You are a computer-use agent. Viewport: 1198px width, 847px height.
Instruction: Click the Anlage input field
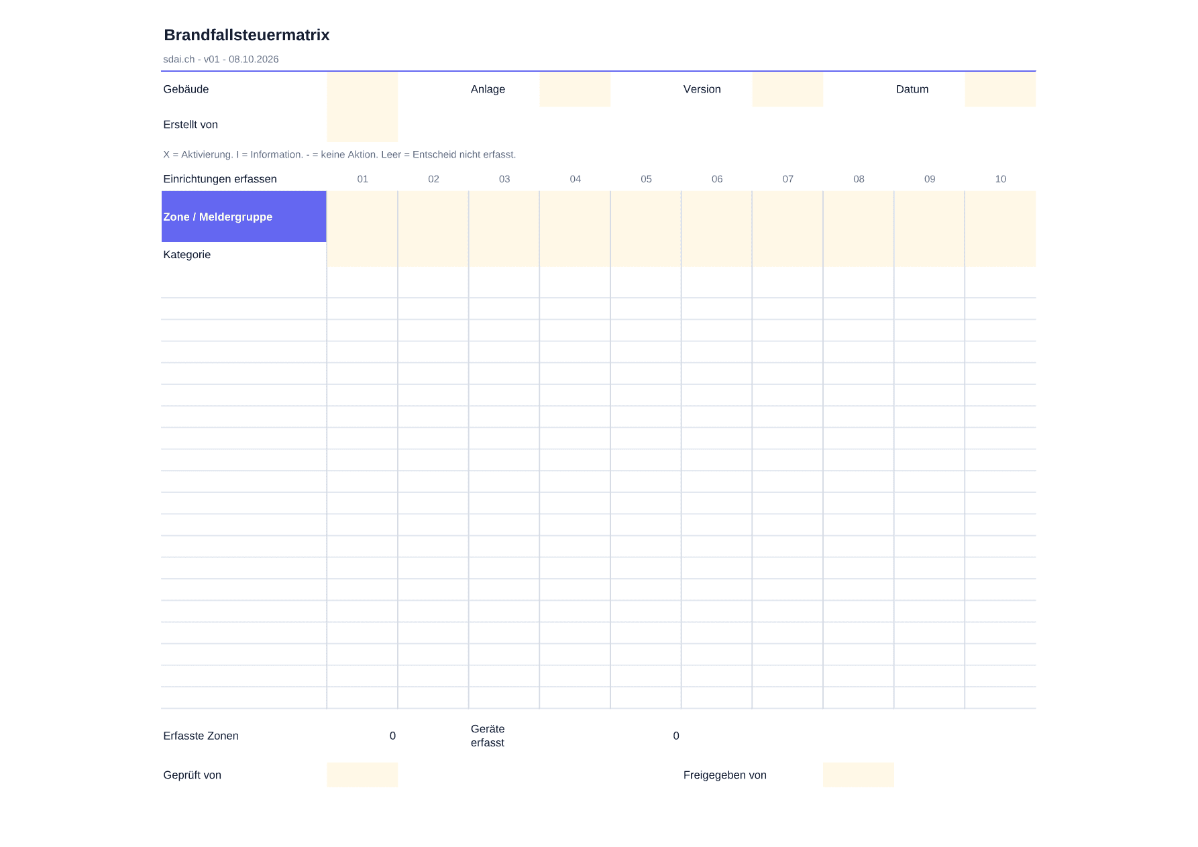click(575, 89)
